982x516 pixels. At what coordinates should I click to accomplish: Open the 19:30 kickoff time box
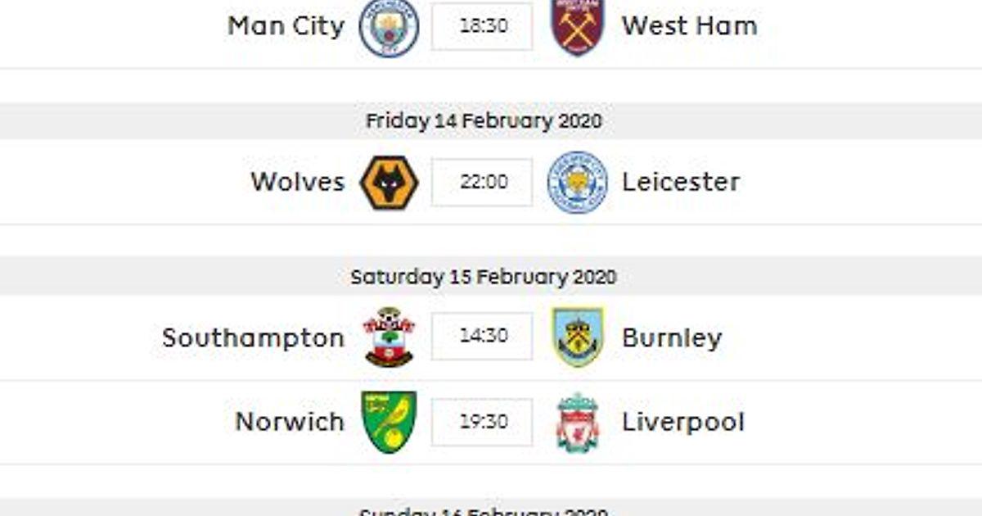[x=483, y=422]
